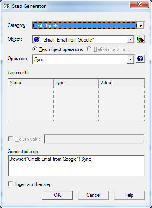
Task: Click the OK button
Action: pyautogui.click(x=57, y=195)
